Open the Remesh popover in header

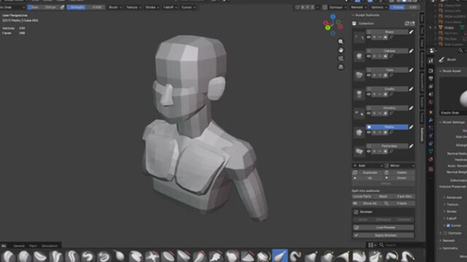(x=358, y=7)
